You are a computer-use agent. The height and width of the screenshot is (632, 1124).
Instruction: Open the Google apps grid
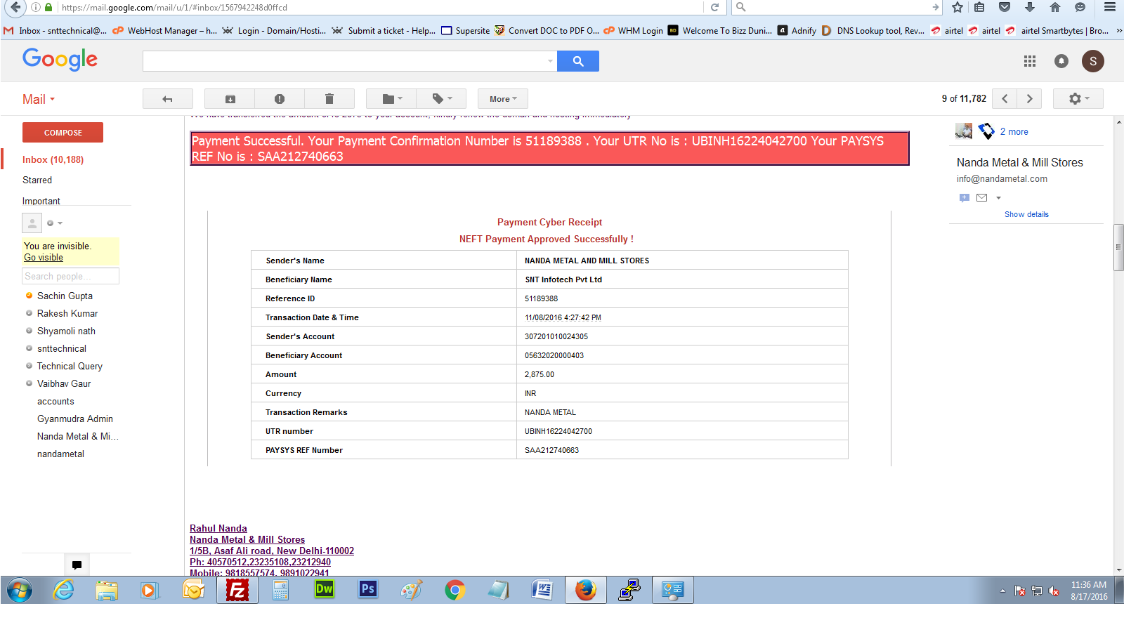[x=1030, y=62]
